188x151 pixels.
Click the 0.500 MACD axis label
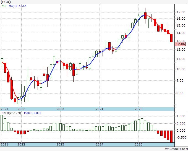181,123
